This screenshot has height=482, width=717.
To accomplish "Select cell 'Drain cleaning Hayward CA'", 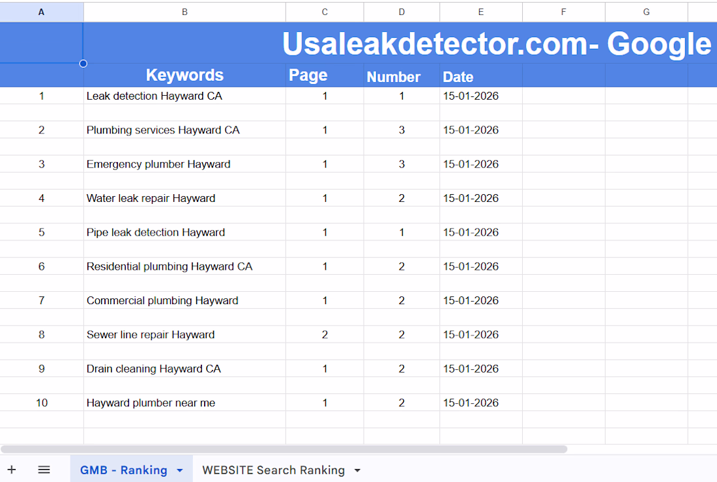I will (184, 369).
